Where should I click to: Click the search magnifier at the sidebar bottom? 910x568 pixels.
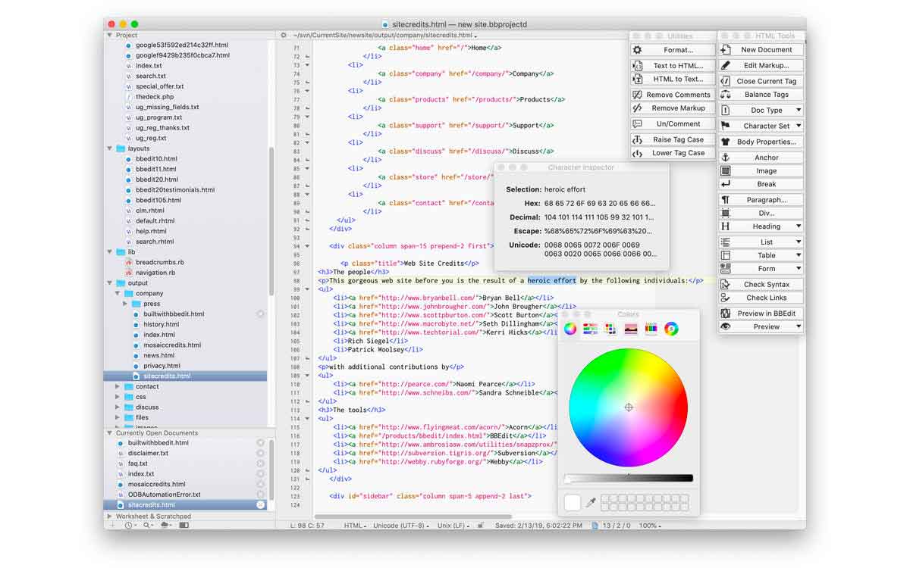pos(146,525)
